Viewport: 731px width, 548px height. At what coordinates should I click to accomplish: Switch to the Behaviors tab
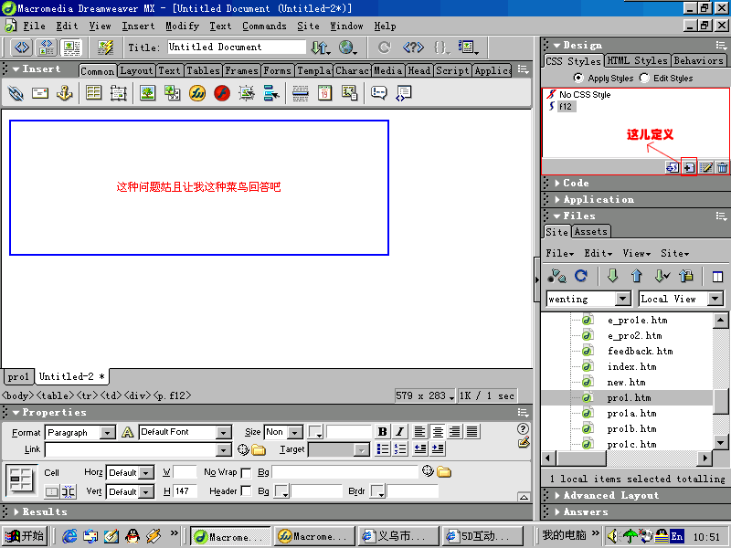click(699, 61)
